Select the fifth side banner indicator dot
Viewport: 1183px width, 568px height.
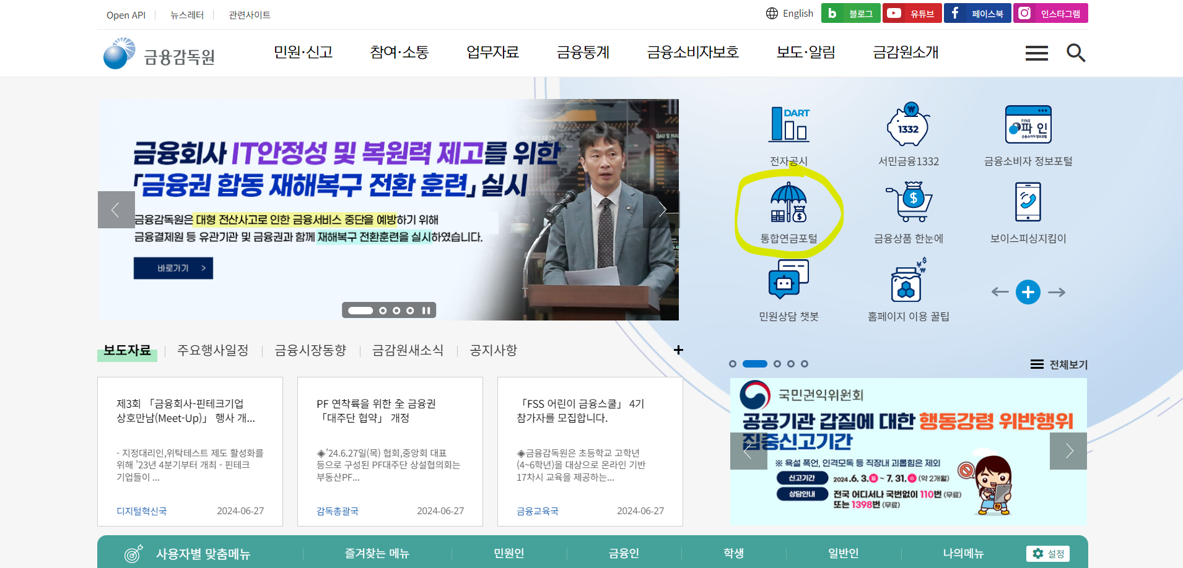(805, 364)
